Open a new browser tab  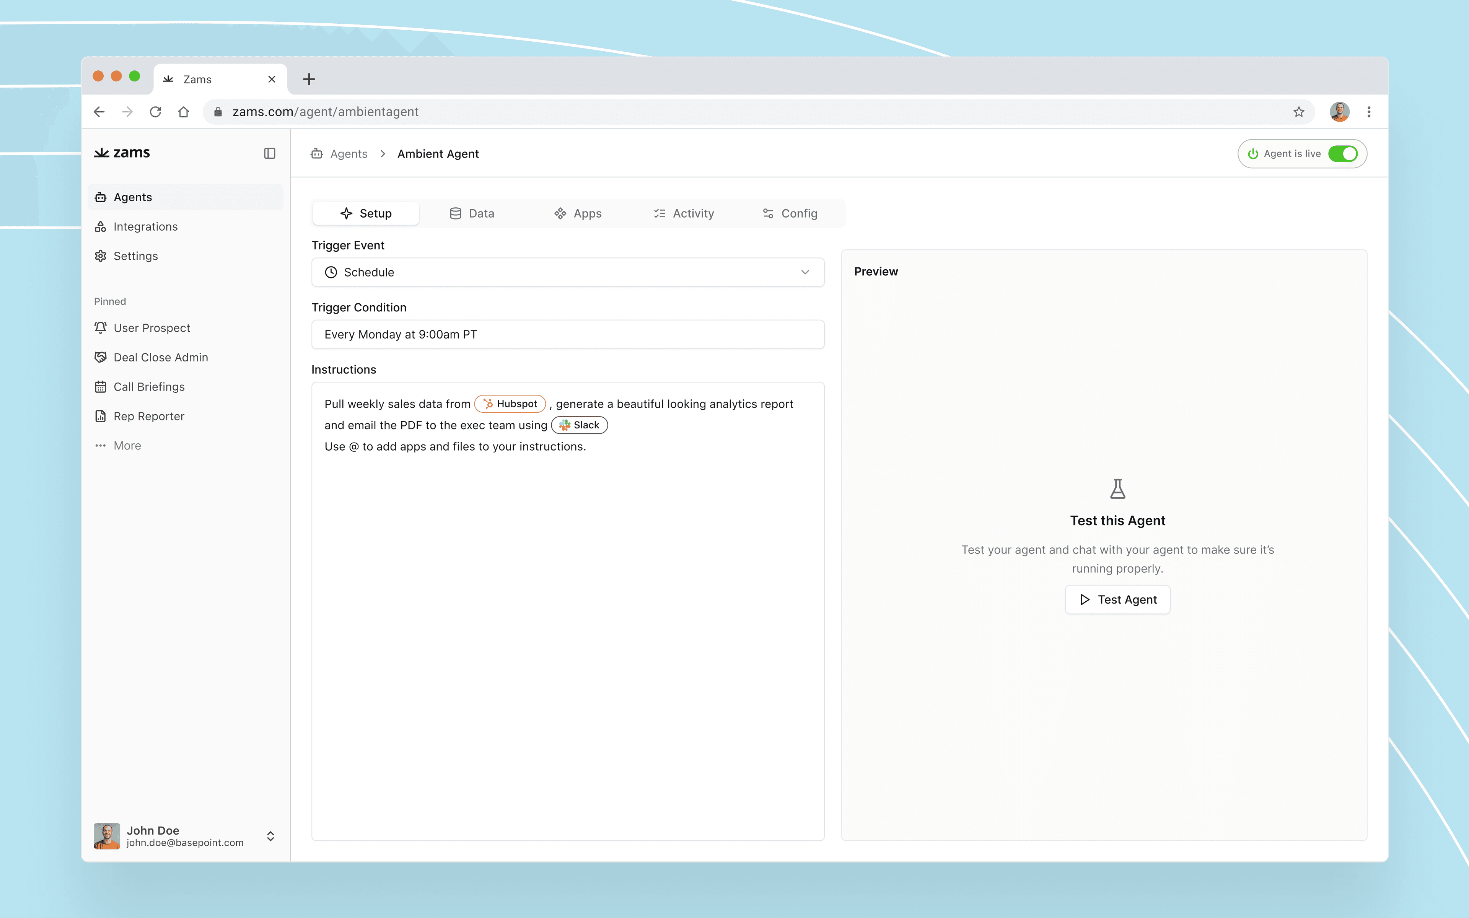point(309,79)
